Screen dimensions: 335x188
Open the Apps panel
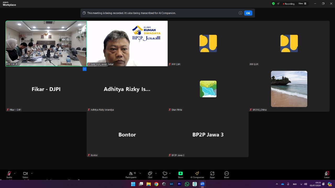point(212,174)
